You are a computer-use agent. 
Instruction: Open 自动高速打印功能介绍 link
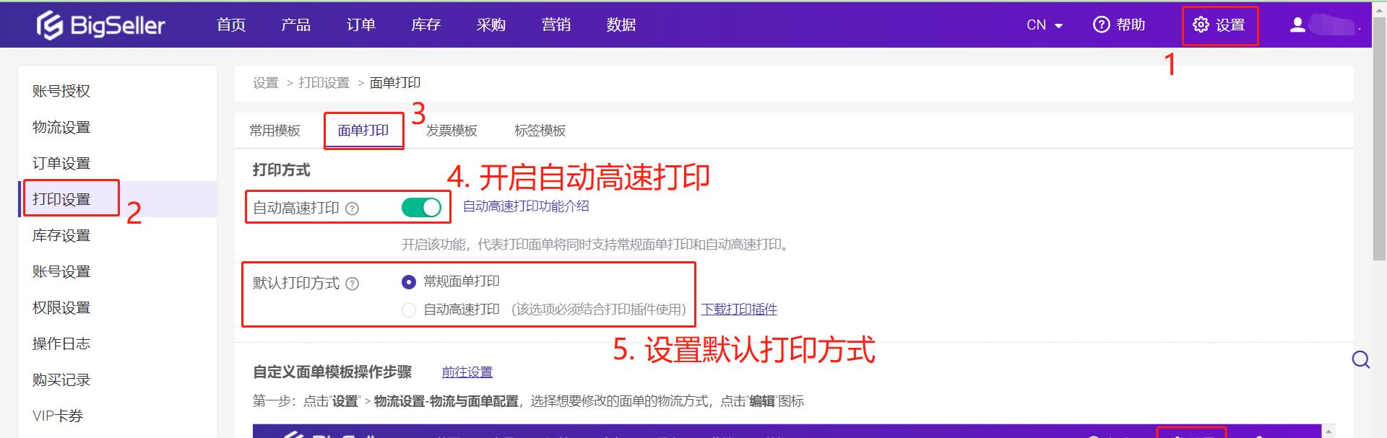point(525,206)
